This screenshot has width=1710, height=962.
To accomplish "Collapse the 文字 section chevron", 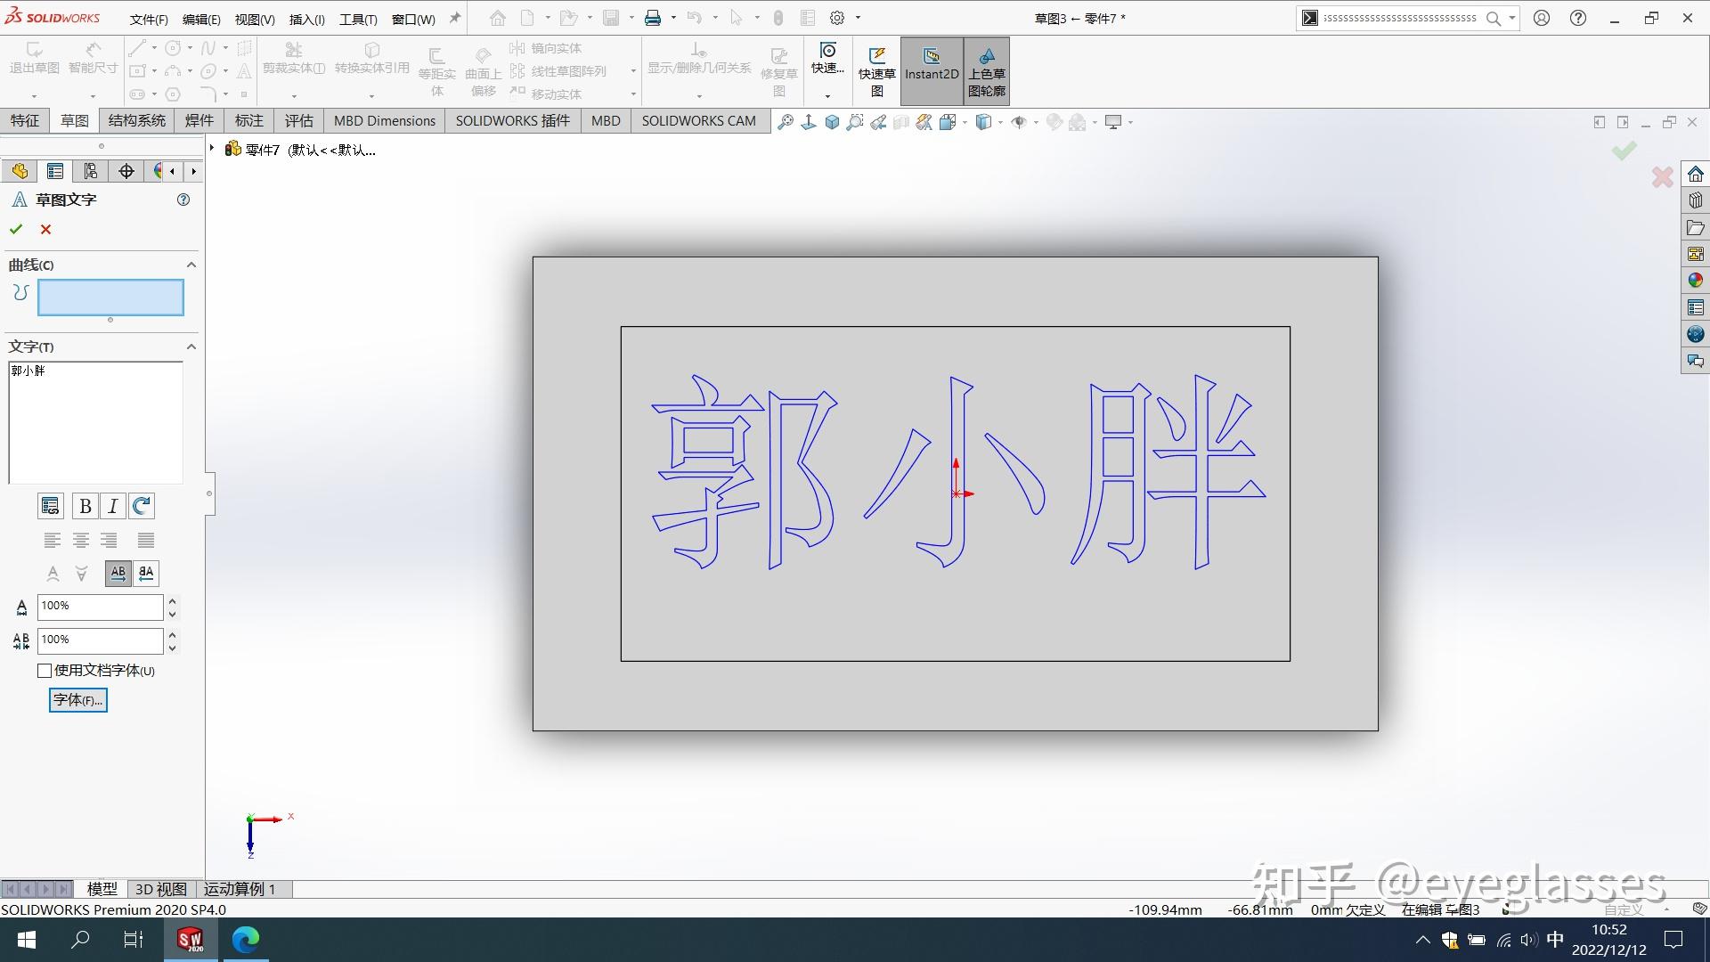I will (x=191, y=346).
